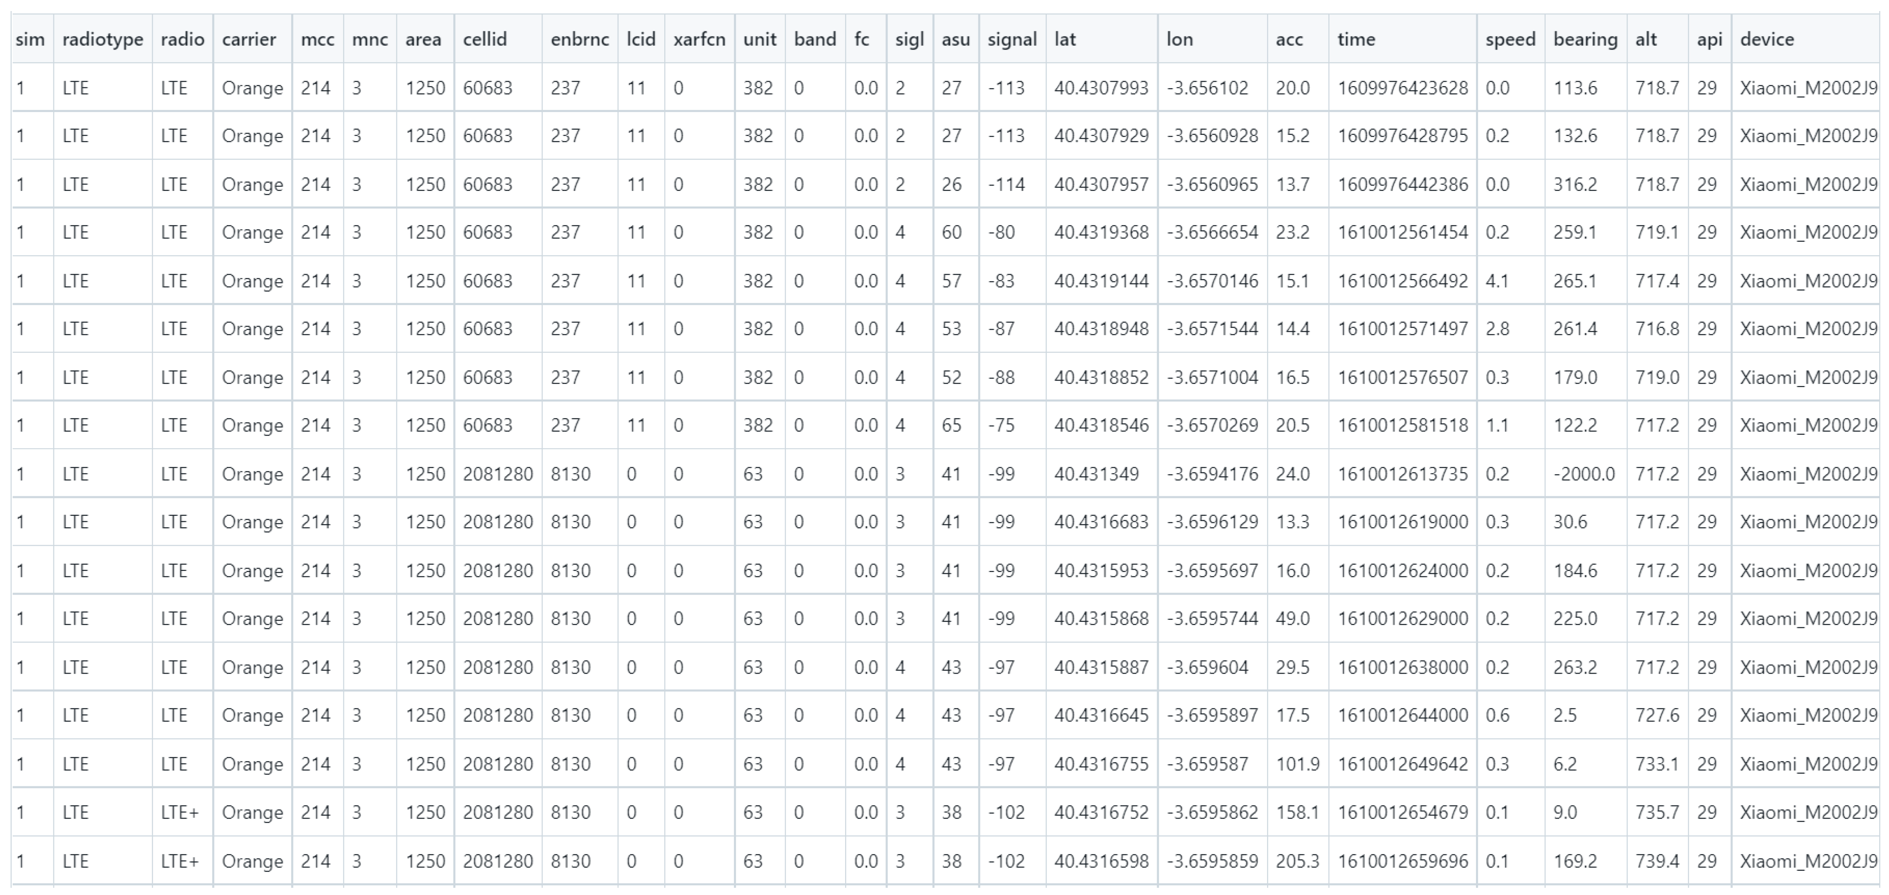This screenshot has width=1889, height=895.
Task: Click the 'sim' column header
Action: [x=30, y=39]
